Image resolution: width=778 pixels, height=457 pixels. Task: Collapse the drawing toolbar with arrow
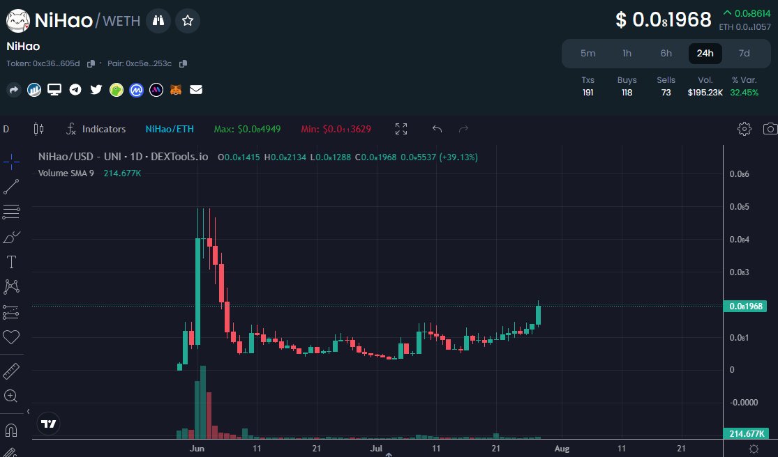29,412
